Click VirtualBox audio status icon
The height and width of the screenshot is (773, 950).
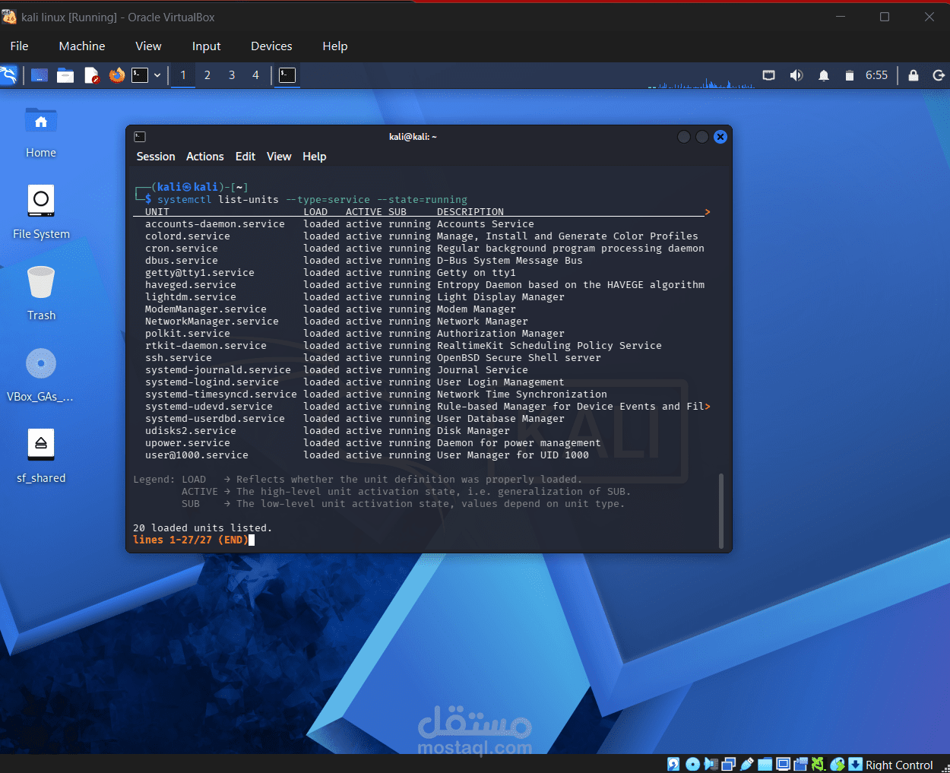(x=711, y=765)
